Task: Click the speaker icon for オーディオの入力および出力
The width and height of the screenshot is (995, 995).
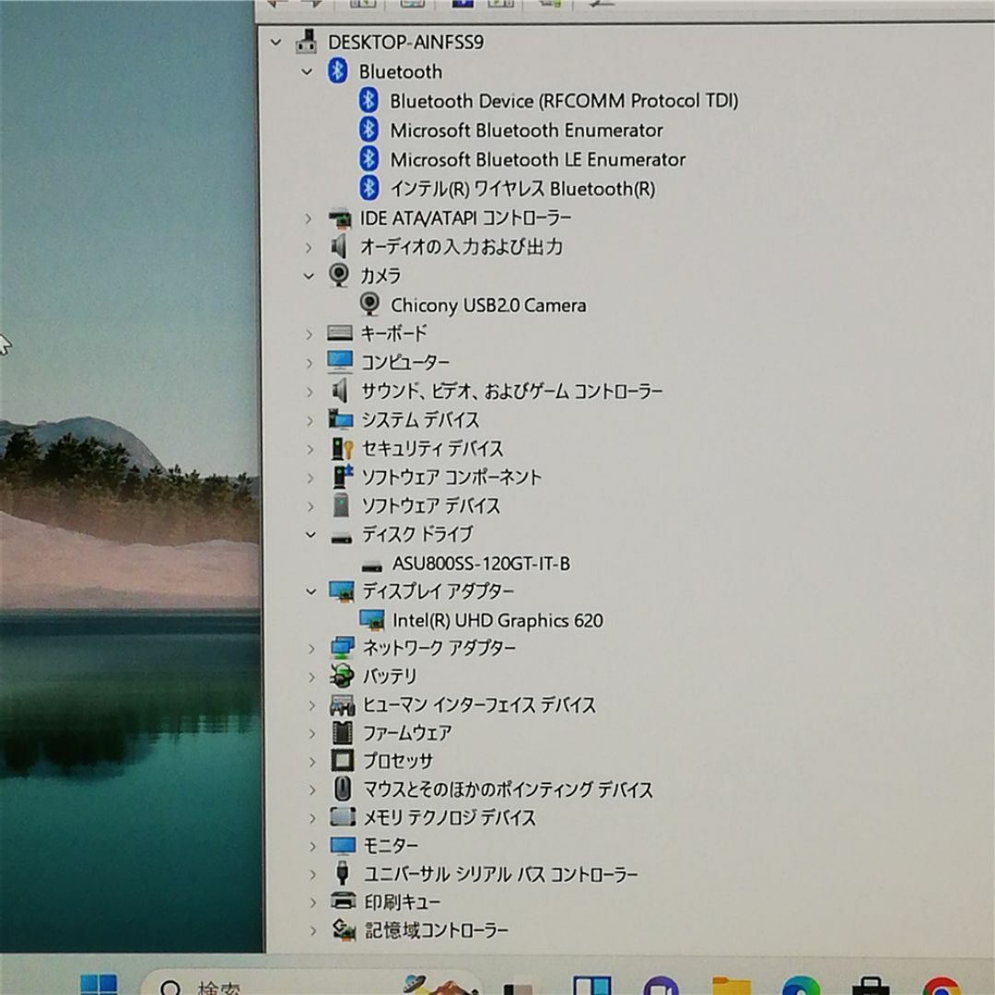Action: 339,246
